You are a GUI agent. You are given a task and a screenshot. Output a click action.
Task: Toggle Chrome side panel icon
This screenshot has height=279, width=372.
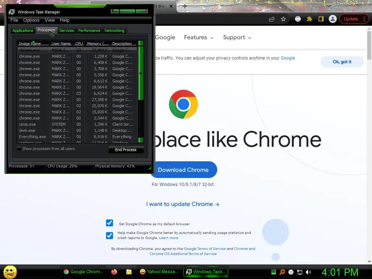pyautogui.click(x=321, y=19)
